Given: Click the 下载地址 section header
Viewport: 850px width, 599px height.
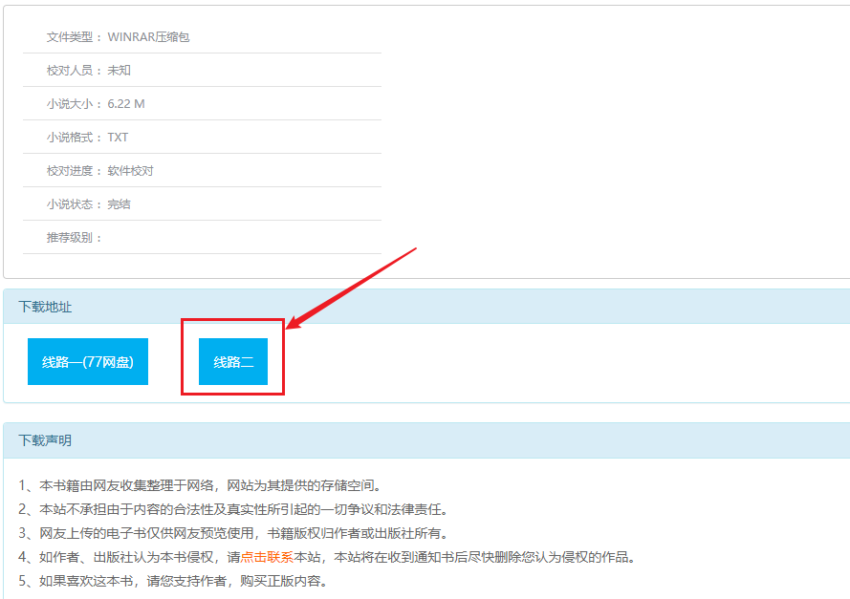Looking at the screenshot, I should coord(45,307).
